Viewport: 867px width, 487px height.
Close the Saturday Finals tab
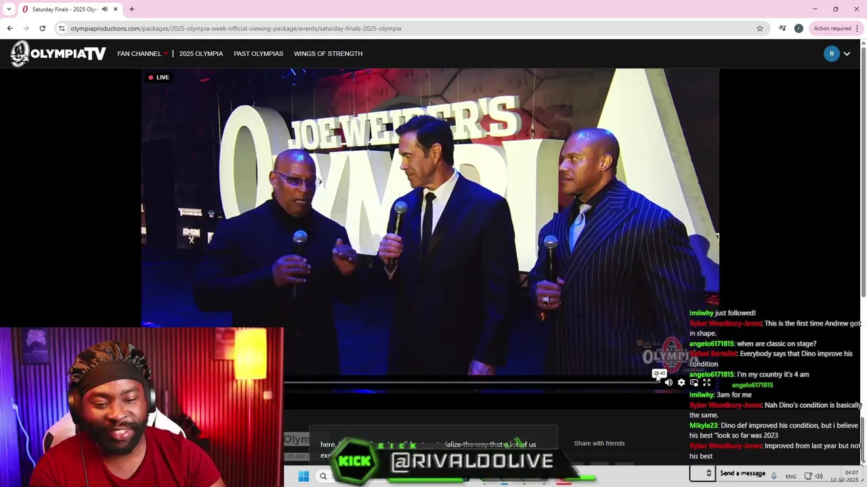[116, 9]
